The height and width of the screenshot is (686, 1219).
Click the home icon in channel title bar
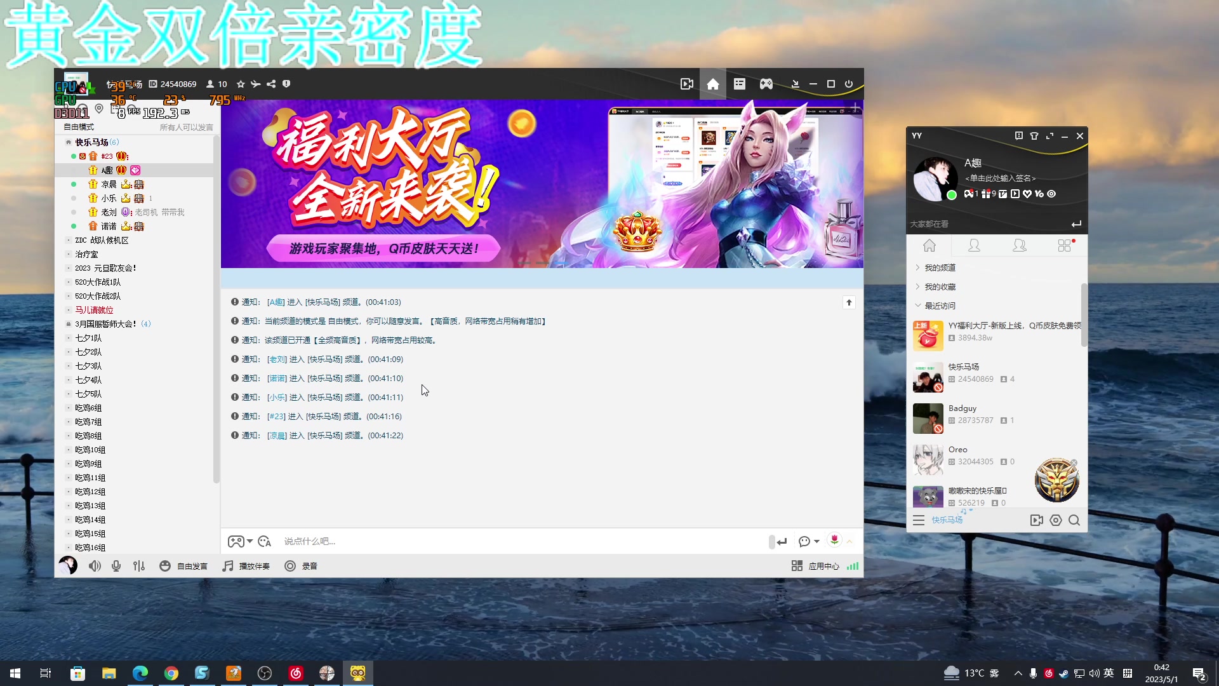(713, 84)
